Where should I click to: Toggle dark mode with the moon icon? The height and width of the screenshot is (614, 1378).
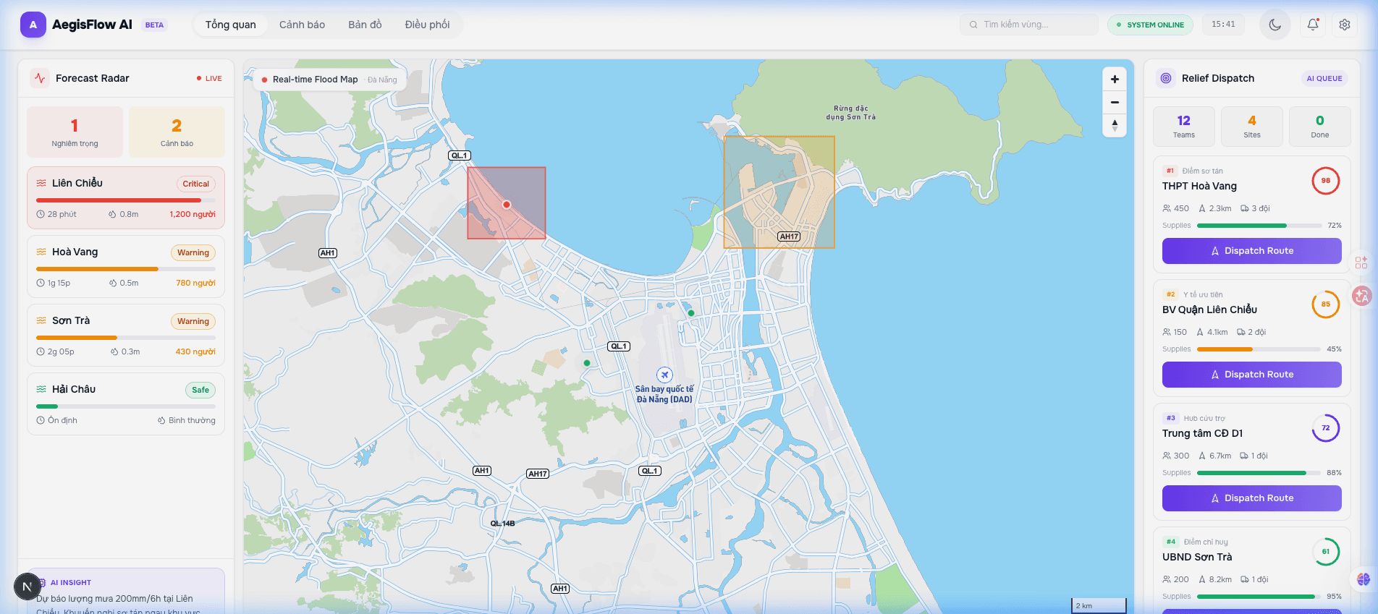tap(1275, 25)
